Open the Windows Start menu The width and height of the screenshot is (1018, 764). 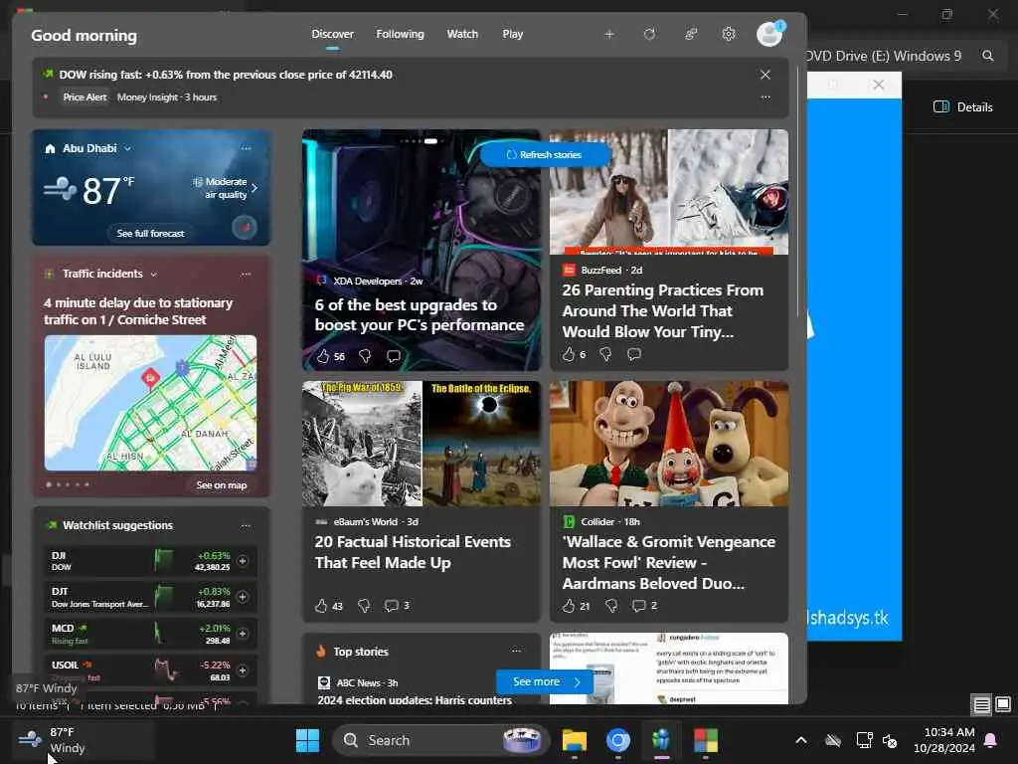pos(308,740)
